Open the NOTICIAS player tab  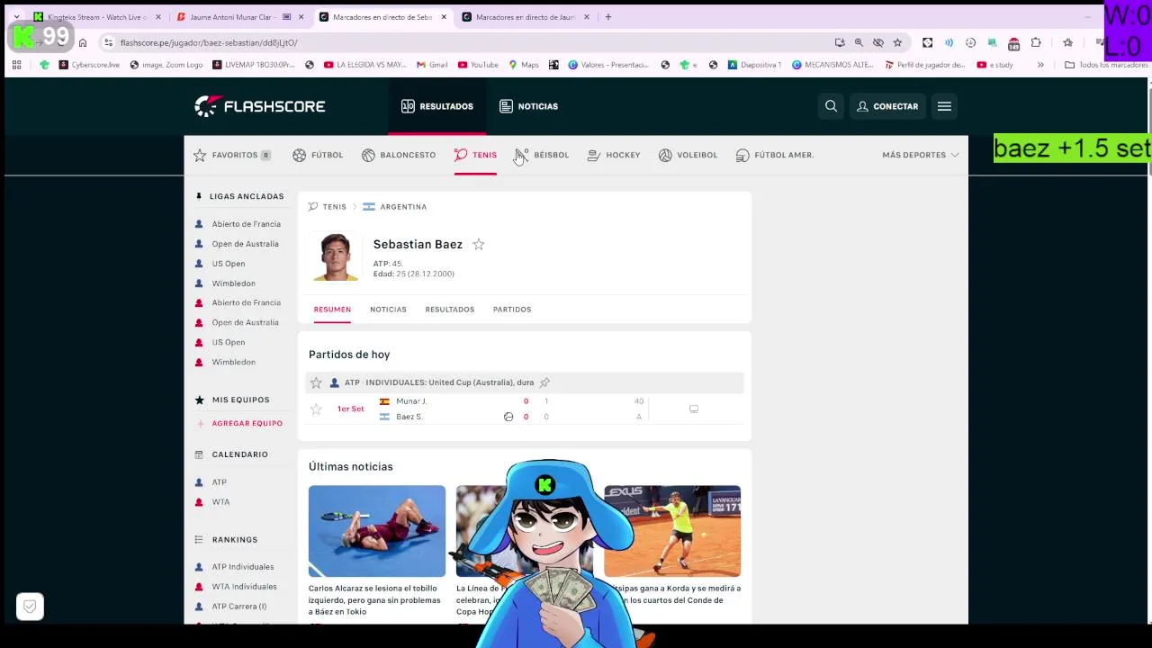388,310
